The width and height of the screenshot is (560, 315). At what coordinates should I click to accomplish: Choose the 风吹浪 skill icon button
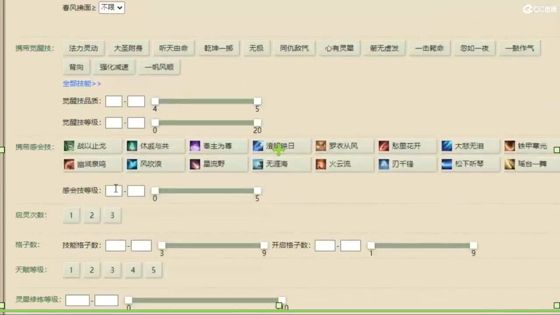pyautogui.click(x=155, y=164)
